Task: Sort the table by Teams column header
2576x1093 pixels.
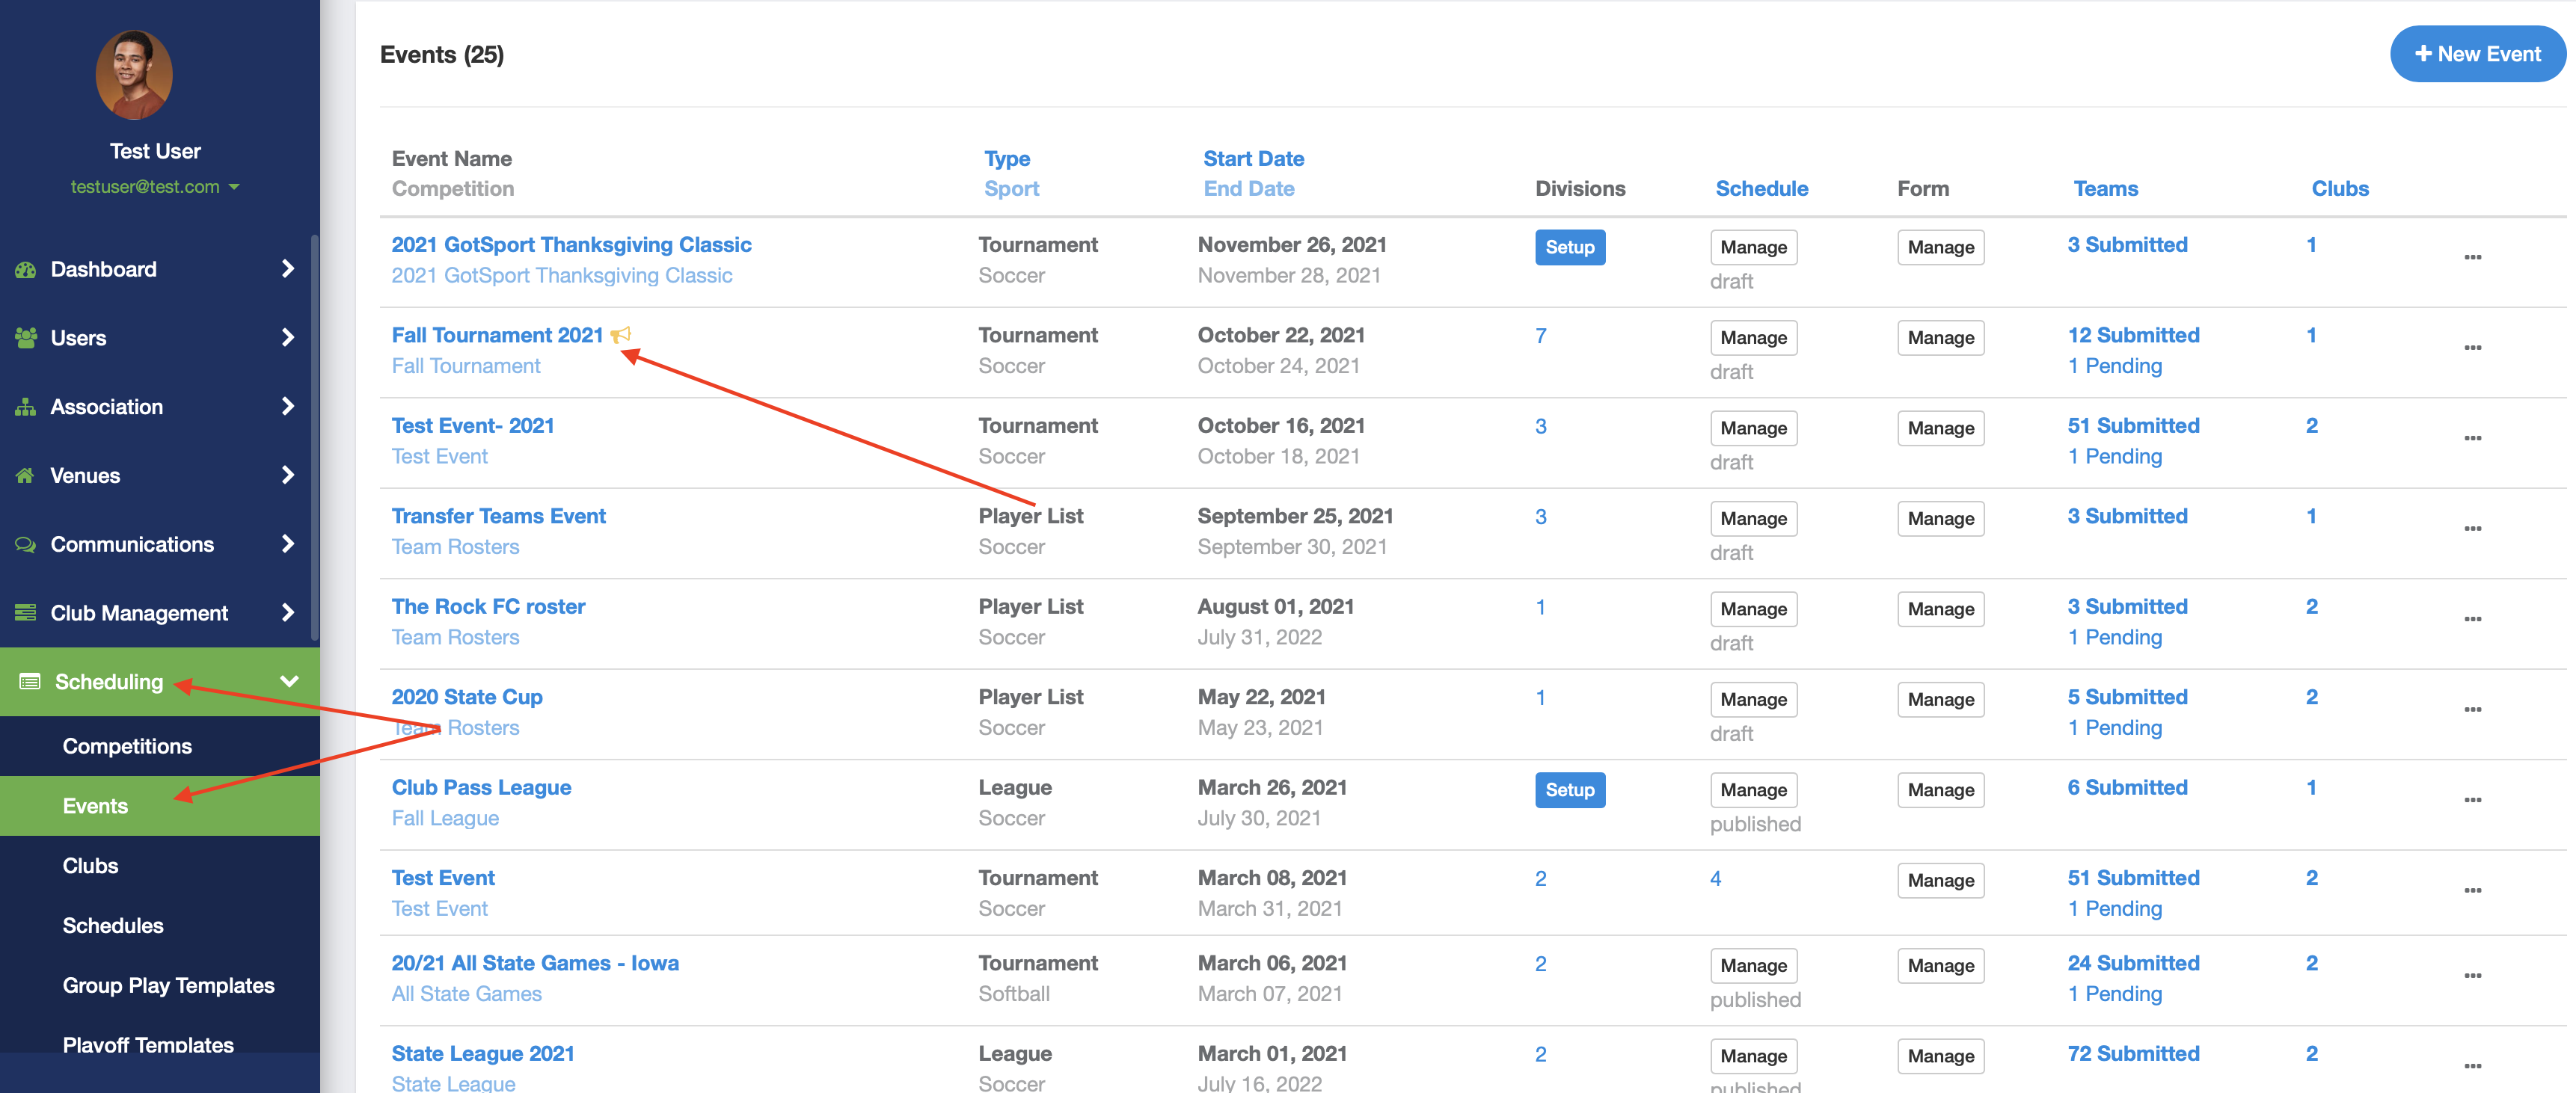Action: click(x=2105, y=189)
